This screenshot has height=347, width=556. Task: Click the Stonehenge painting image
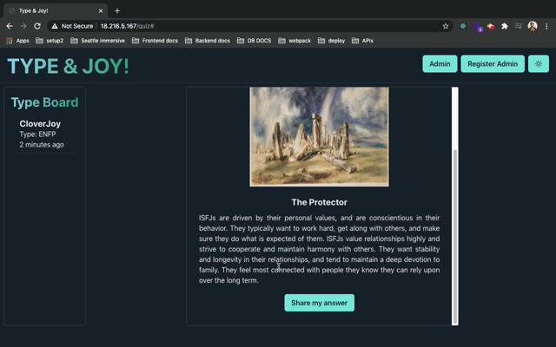319,137
